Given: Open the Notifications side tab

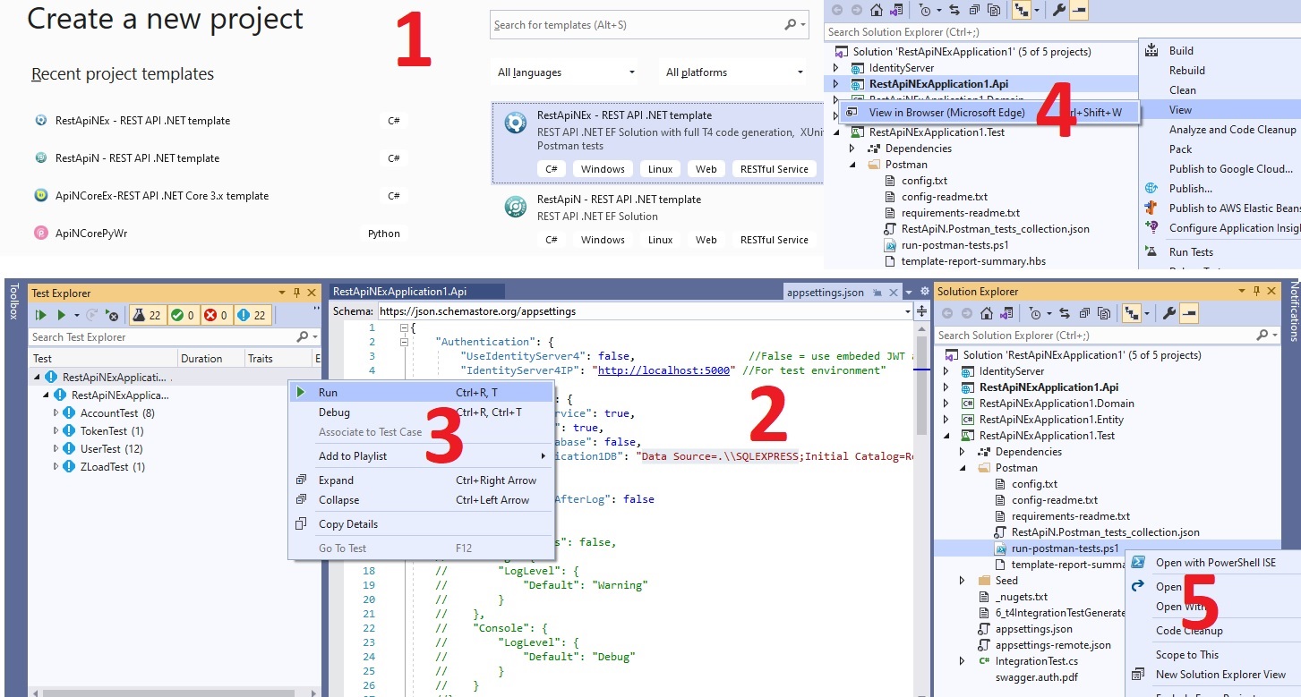Looking at the screenshot, I should 1293,312.
